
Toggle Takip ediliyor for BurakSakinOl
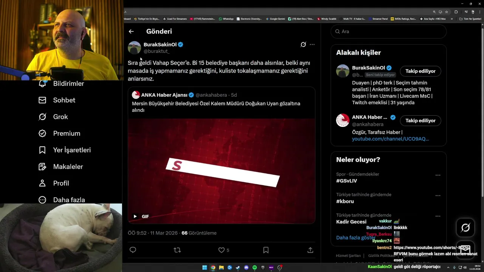click(x=420, y=71)
